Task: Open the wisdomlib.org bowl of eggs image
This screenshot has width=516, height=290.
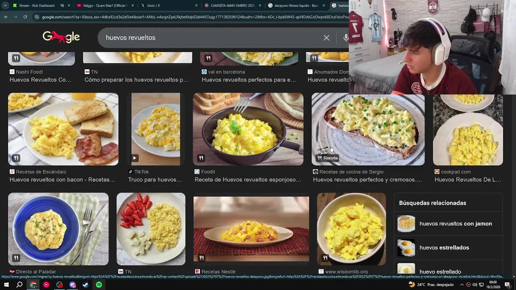Action: 351,229
